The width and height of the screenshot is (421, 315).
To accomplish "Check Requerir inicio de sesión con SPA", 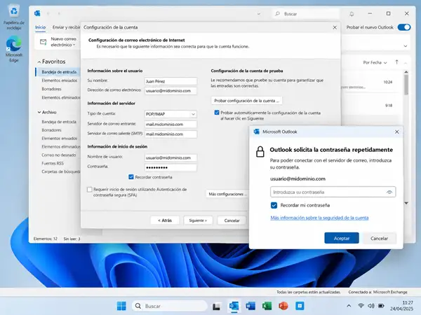I will (89, 190).
